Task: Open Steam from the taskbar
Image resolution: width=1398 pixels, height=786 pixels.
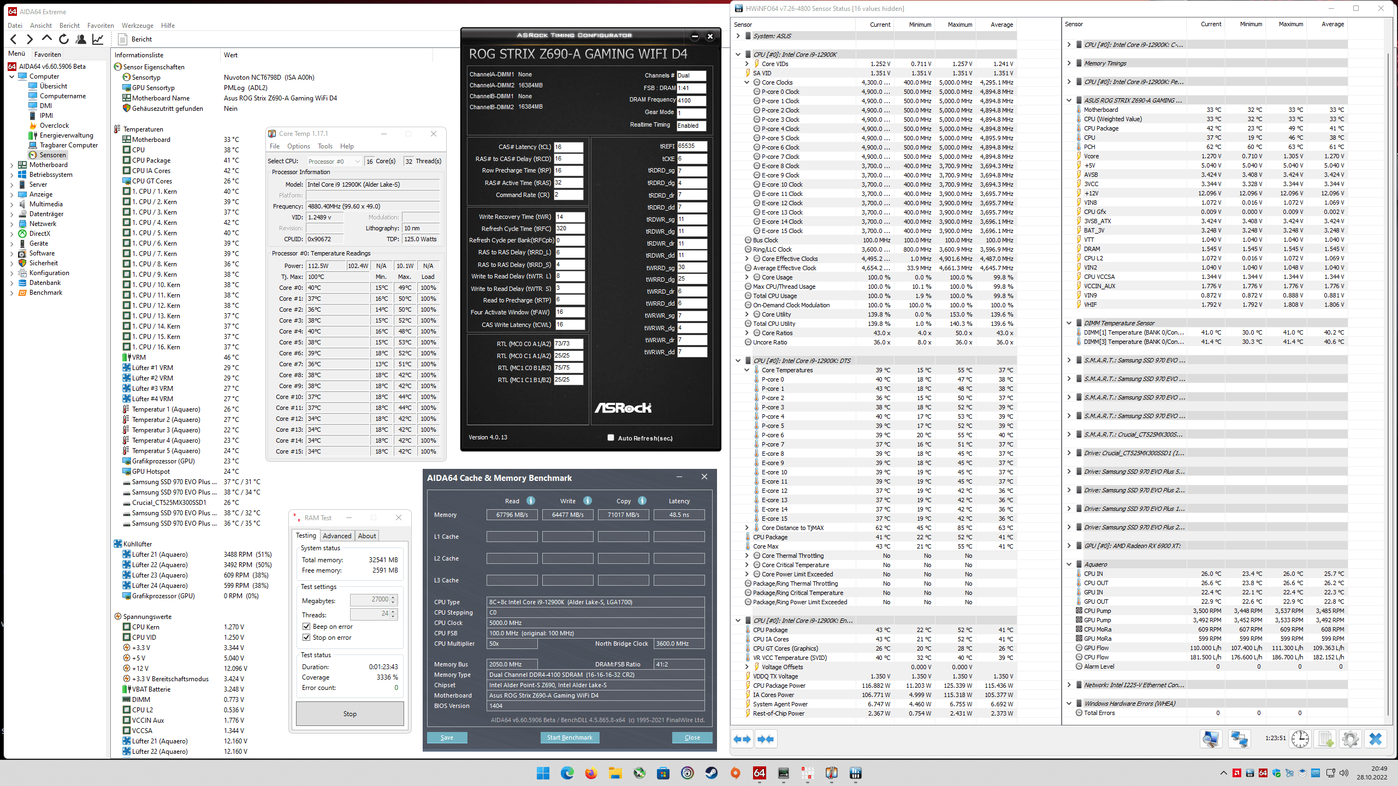Action: coord(712,773)
